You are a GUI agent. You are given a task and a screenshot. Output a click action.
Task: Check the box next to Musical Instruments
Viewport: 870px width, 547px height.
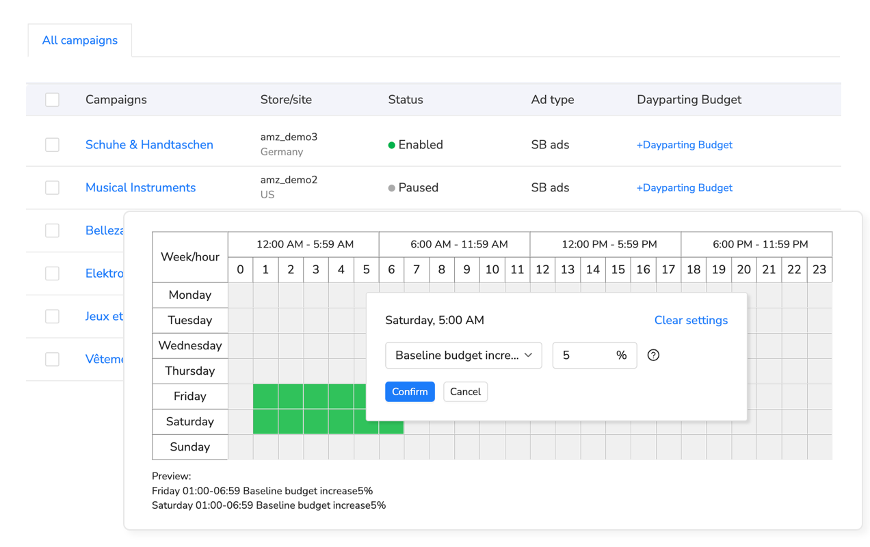pyautogui.click(x=52, y=187)
